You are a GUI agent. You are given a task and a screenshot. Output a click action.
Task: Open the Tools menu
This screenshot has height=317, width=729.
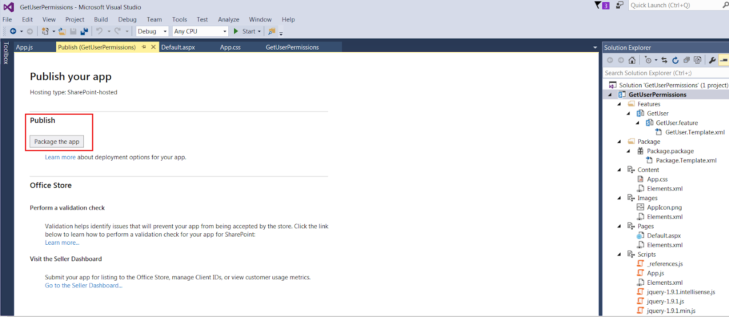tap(180, 20)
